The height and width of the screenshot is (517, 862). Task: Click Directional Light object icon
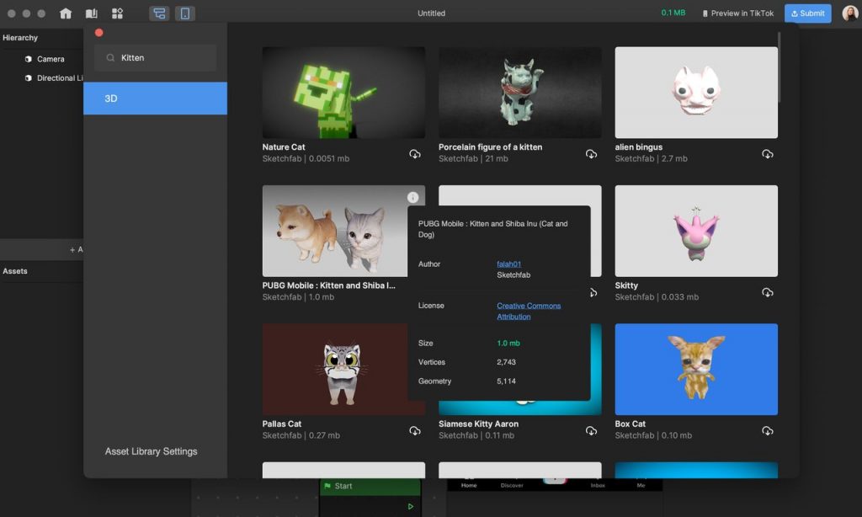(x=28, y=78)
